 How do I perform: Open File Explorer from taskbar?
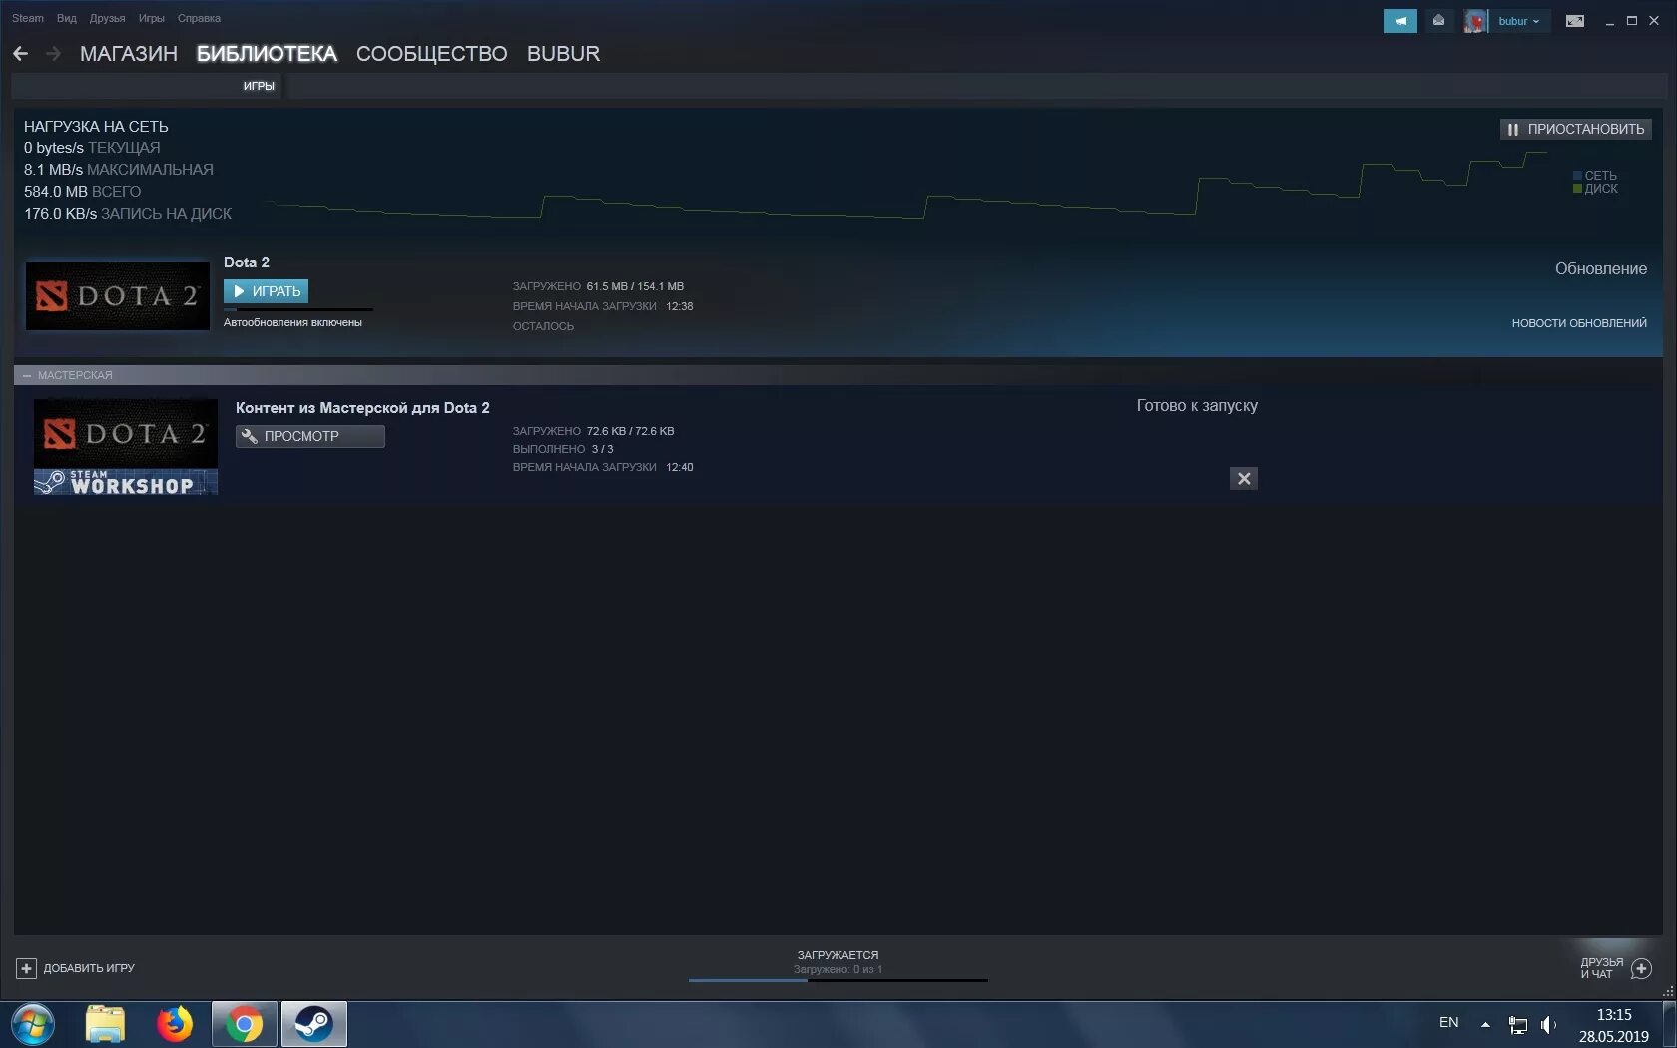105,1025
